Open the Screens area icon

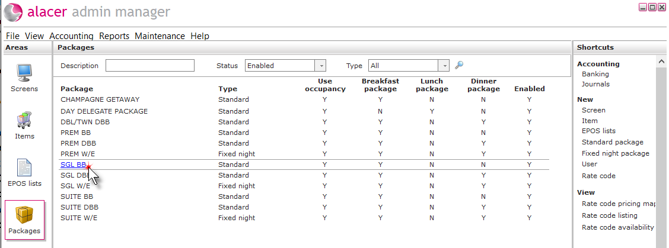[x=24, y=73]
